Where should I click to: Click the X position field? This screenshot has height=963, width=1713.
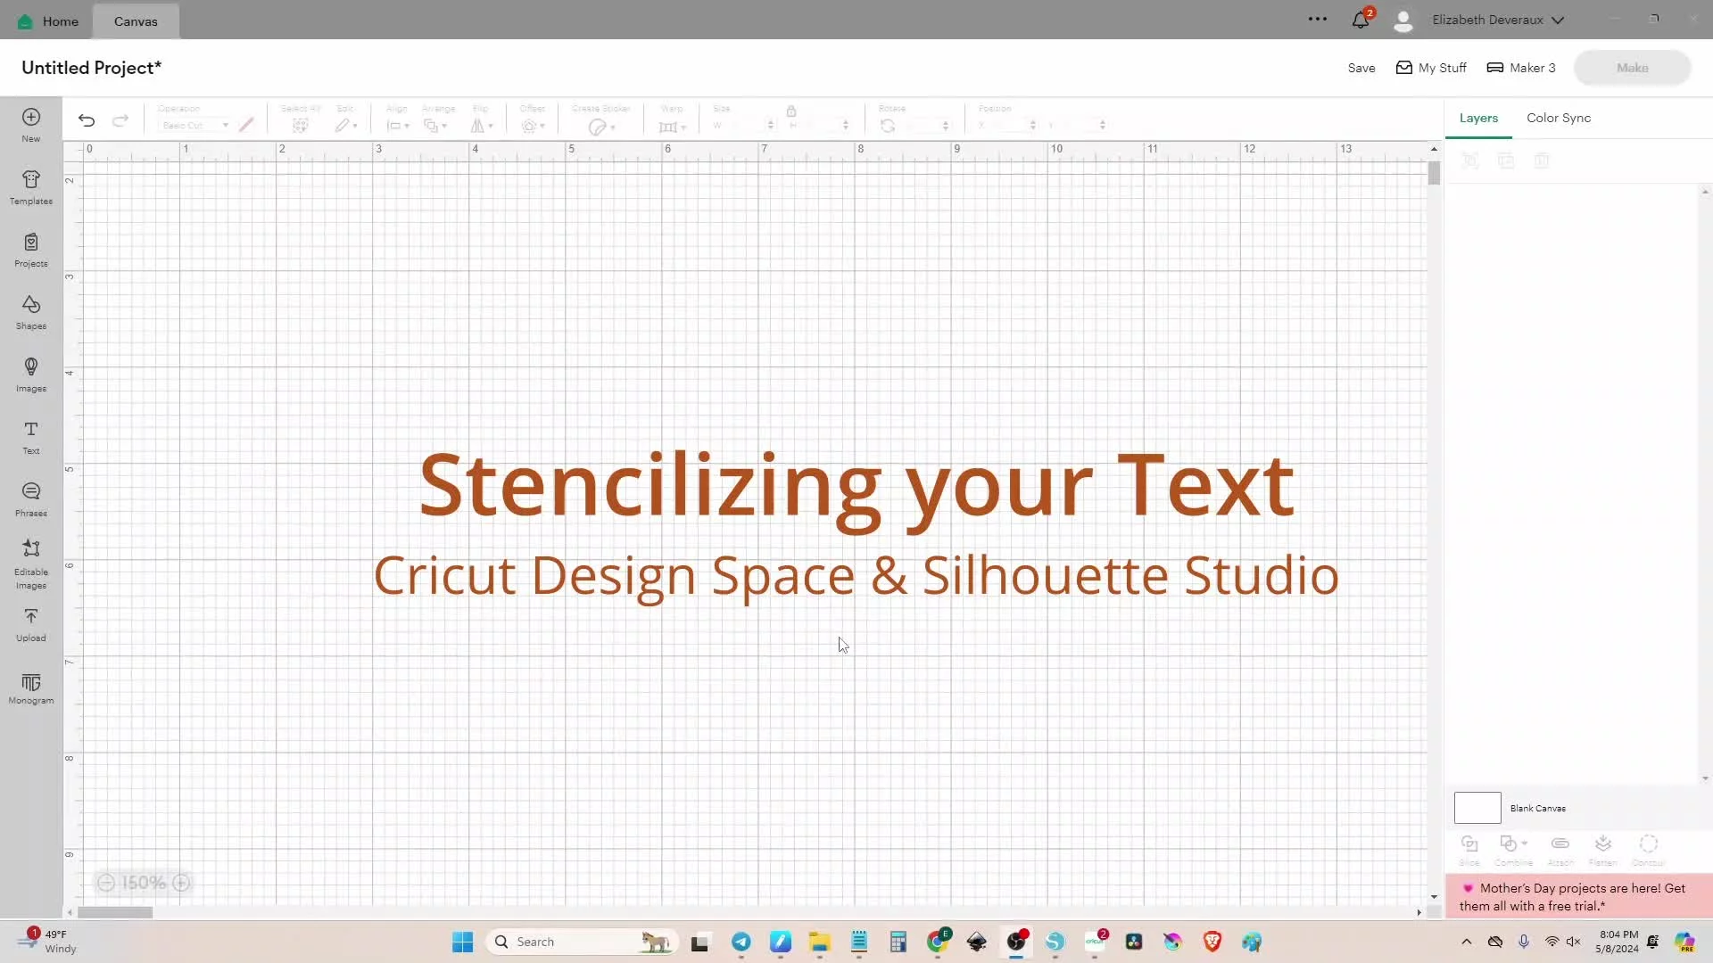coord(1007,126)
